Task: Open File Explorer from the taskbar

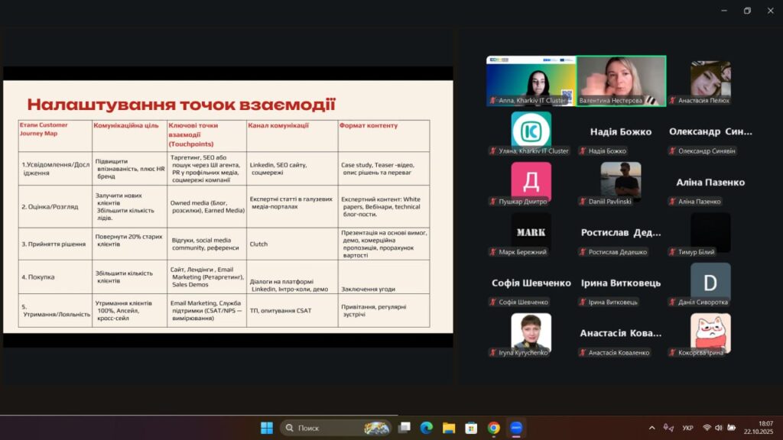Action: tap(449, 428)
